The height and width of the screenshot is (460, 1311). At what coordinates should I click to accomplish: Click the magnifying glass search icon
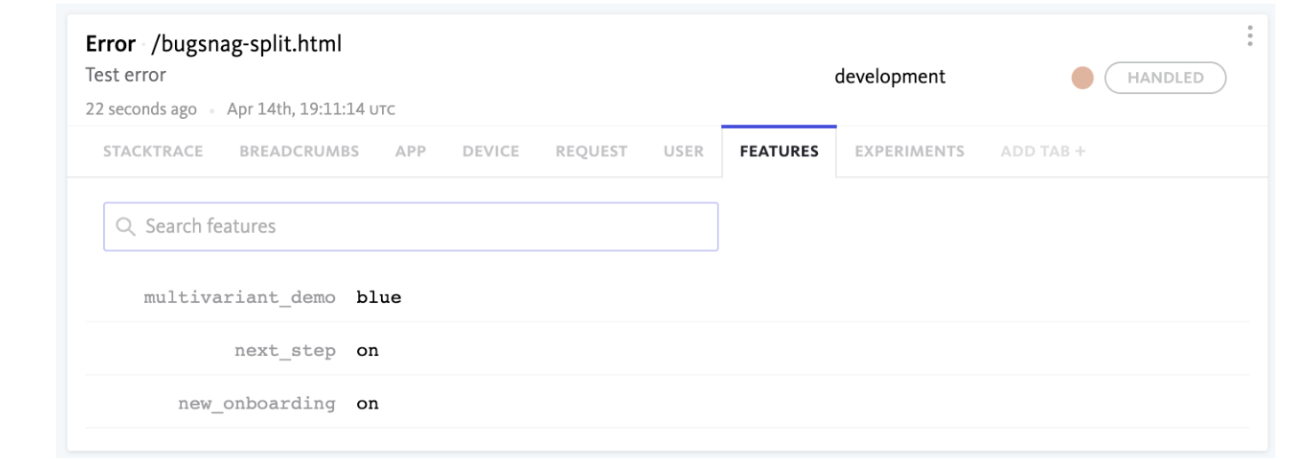point(125,226)
